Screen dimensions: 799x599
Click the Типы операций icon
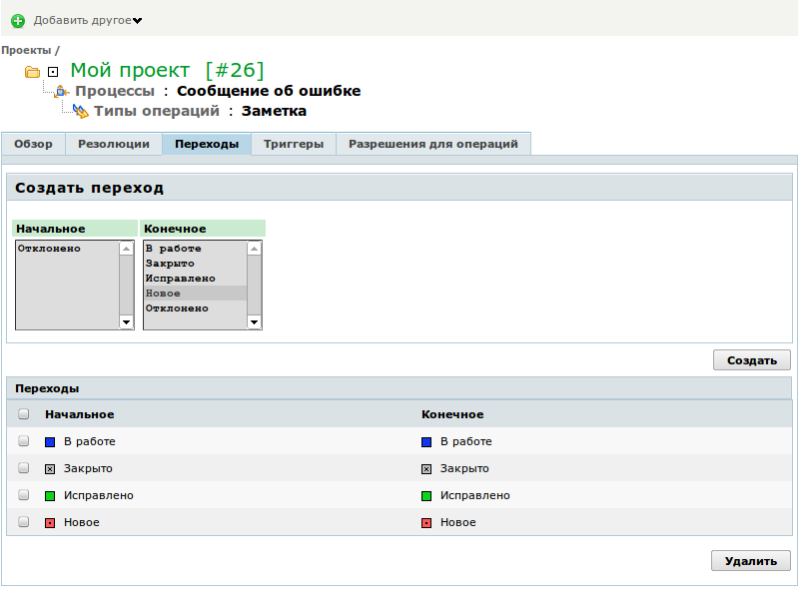pyautogui.click(x=81, y=112)
